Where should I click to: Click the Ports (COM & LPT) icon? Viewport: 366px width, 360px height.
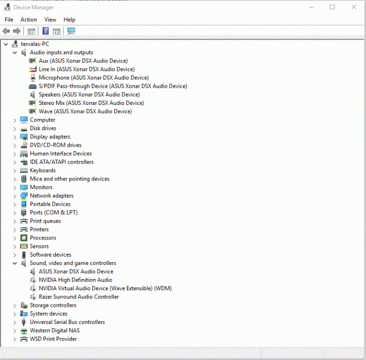pos(23,213)
